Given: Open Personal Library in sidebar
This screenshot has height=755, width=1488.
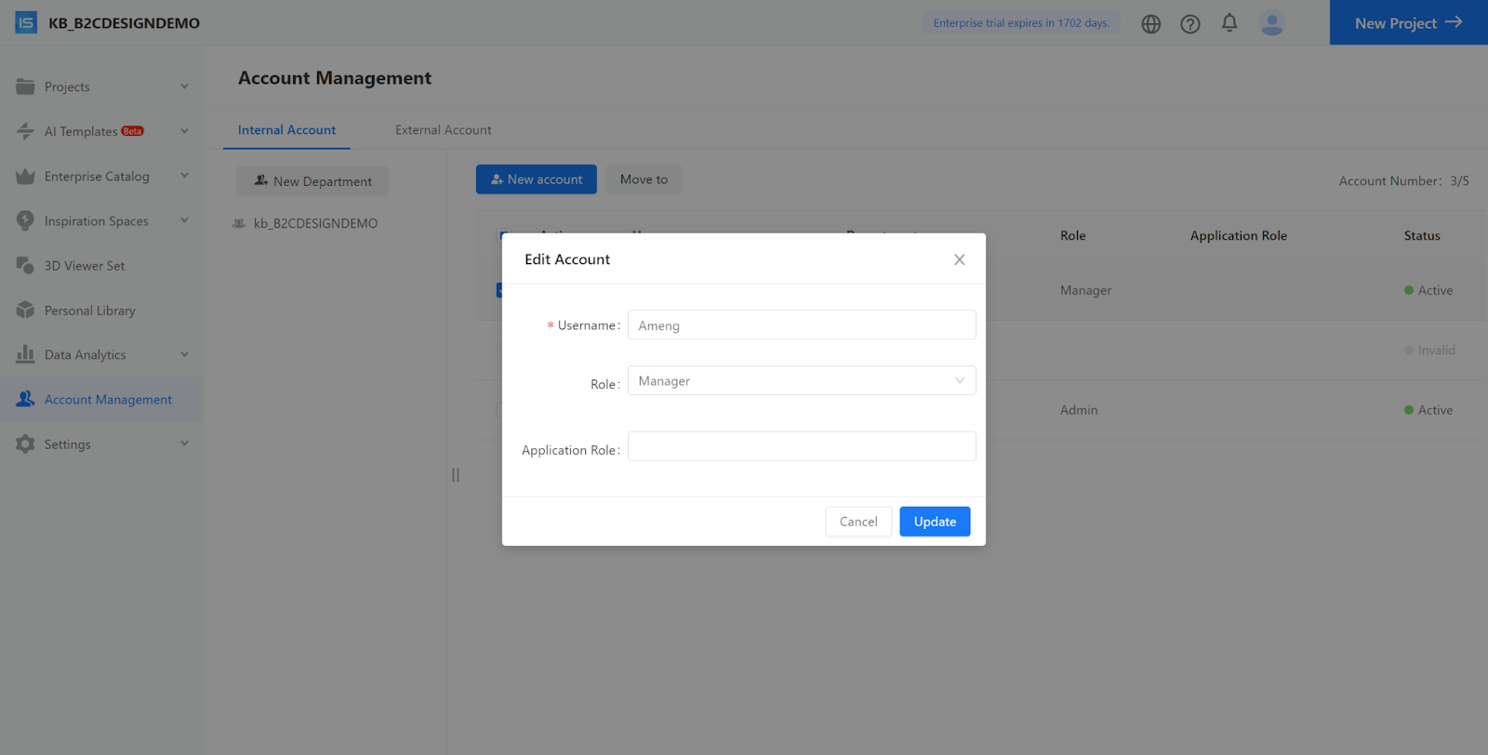Looking at the screenshot, I should point(89,311).
